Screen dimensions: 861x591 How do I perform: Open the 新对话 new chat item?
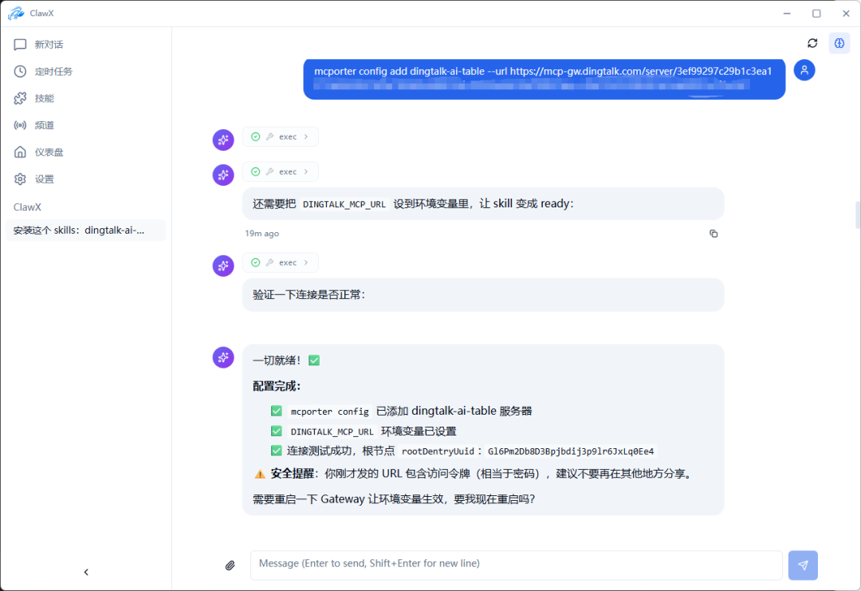85,45
